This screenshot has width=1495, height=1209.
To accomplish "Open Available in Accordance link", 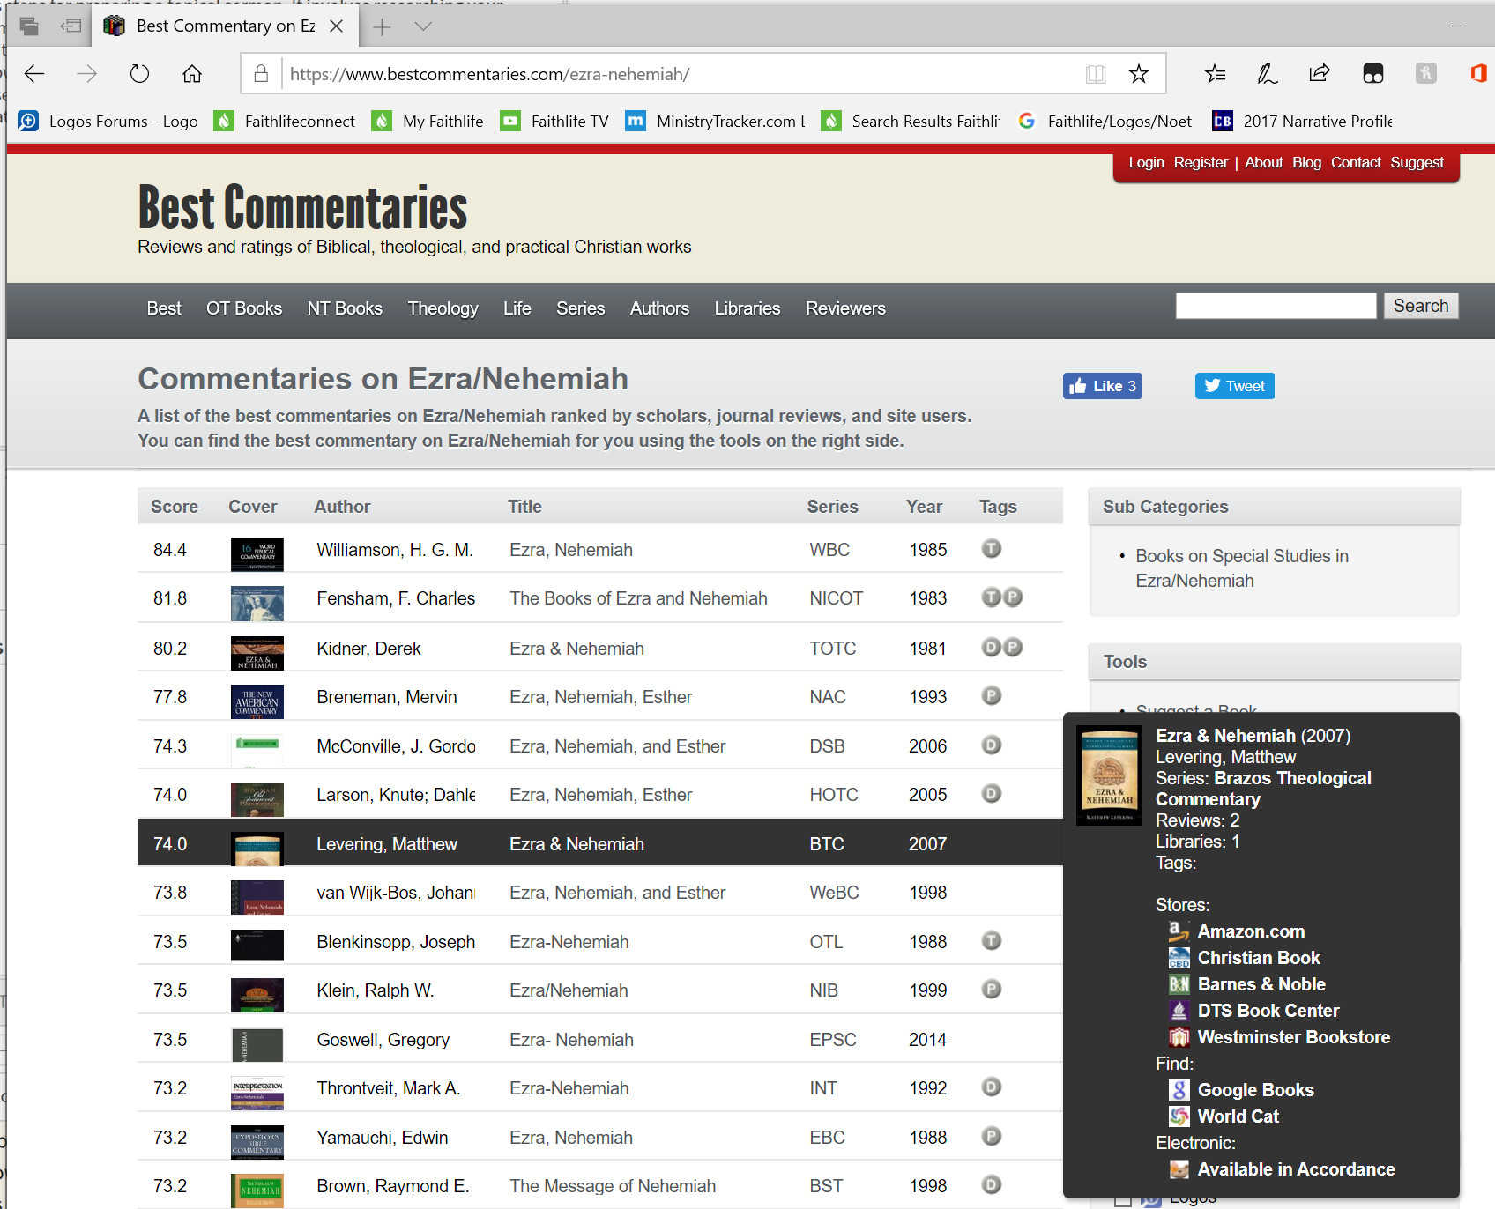I will (1296, 1169).
